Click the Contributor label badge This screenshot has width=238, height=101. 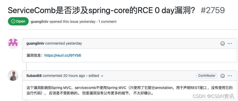pos(207,76)
